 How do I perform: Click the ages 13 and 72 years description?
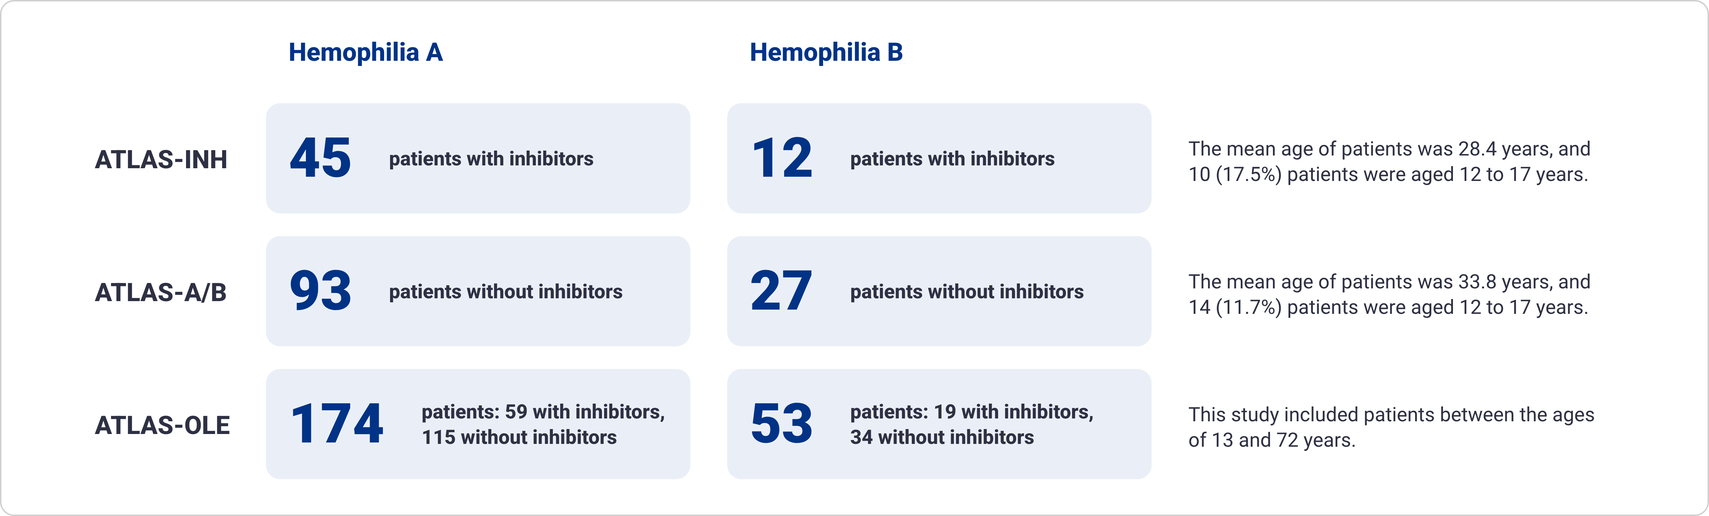(x=1391, y=427)
